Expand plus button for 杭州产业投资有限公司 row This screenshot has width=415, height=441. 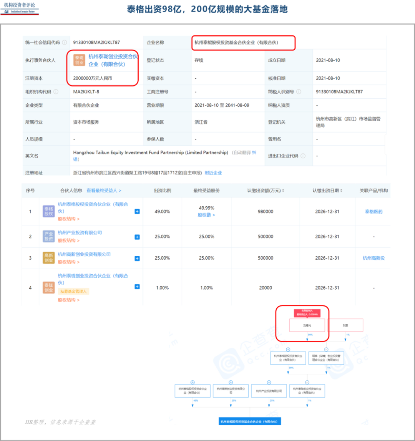[x=137, y=237]
